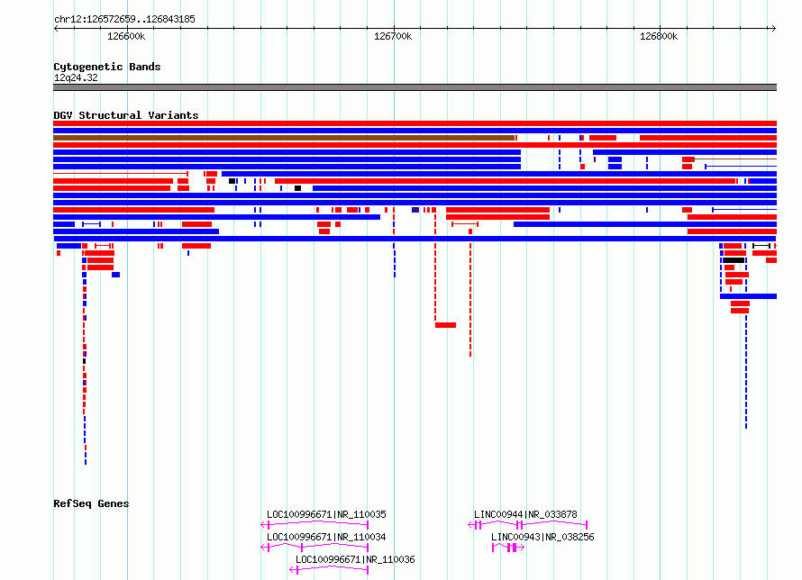
Task: Click the NR_110035 magenta transcript glyph
Action: (314, 525)
